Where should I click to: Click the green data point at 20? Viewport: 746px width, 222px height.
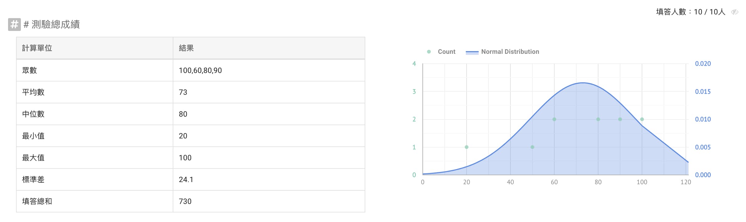tap(467, 147)
